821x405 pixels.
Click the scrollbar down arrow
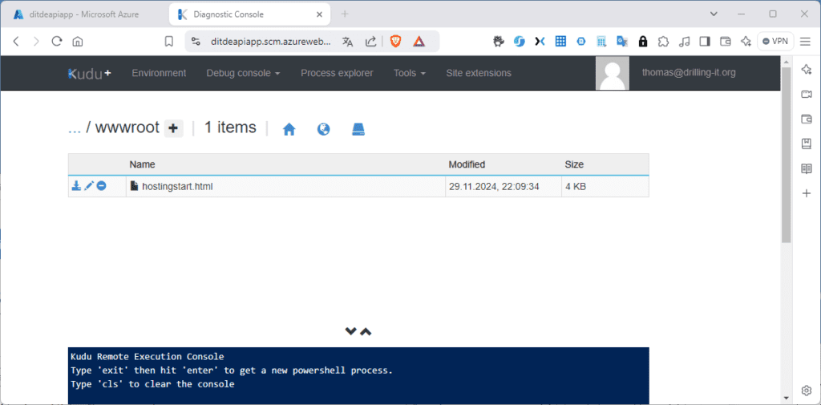(786, 398)
